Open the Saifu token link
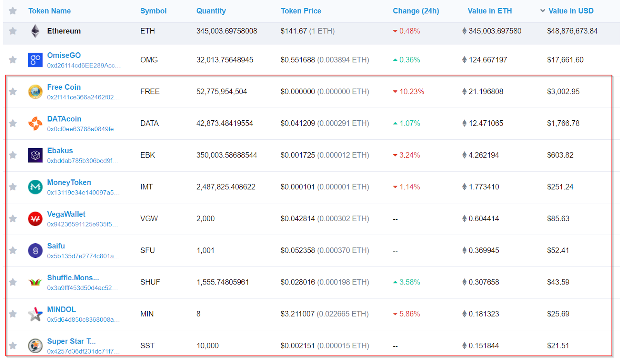 56,246
